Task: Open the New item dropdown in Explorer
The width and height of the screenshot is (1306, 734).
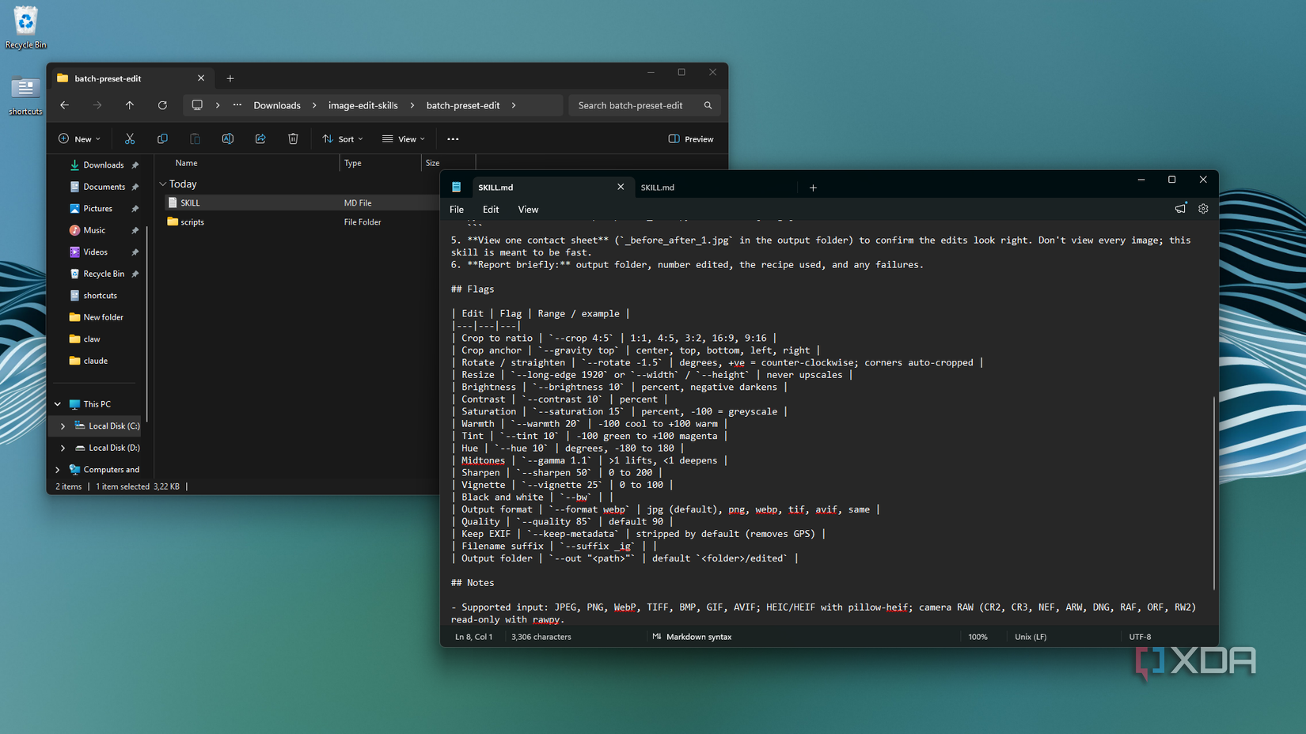Action: pos(79,139)
